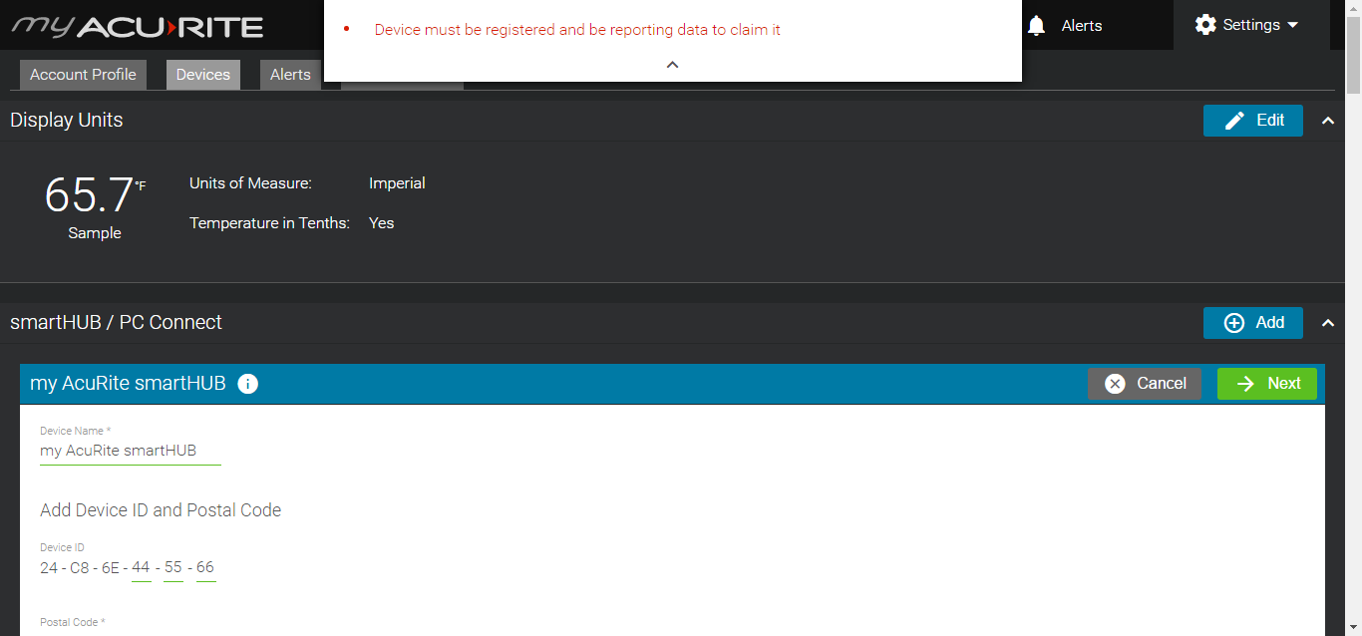
Task: Click the vertical page scrollbar thumb
Action: pos(1353,55)
